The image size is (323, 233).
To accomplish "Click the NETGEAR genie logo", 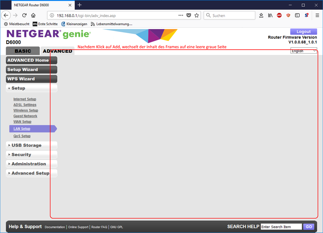I will tap(48, 34).
